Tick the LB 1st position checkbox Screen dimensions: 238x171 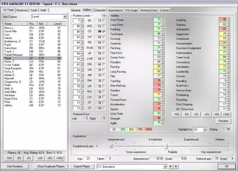click(x=104, y=53)
